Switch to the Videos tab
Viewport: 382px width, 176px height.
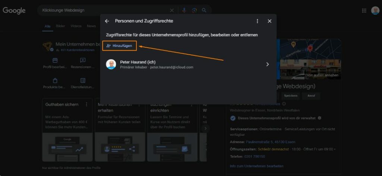(x=76, y=26)
